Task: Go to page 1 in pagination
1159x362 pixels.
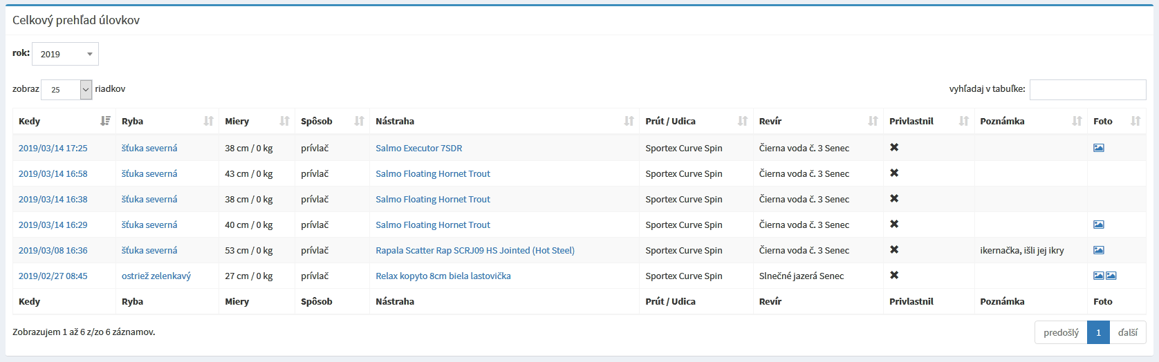Action: pyautogui.click(x=1098, y=332)
